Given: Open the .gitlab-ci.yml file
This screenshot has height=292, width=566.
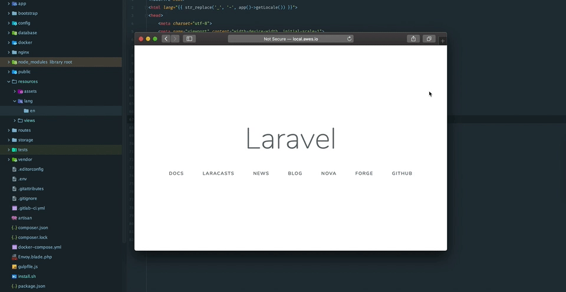Looking at the screenshot, I should point(31,208).
